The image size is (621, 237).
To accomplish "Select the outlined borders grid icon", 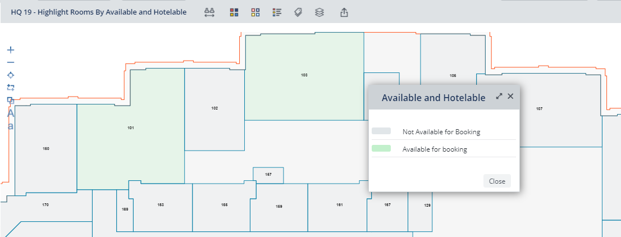I will pos(255,12).
